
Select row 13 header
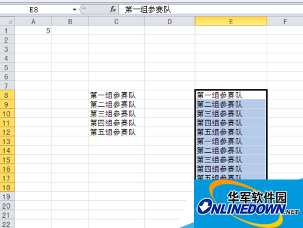point(7,141)
